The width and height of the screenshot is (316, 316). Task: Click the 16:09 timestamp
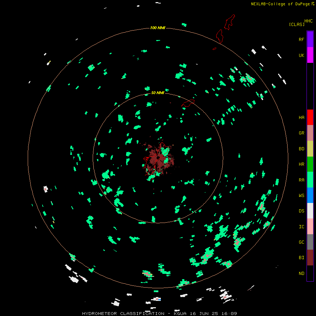tap(230, 314)
